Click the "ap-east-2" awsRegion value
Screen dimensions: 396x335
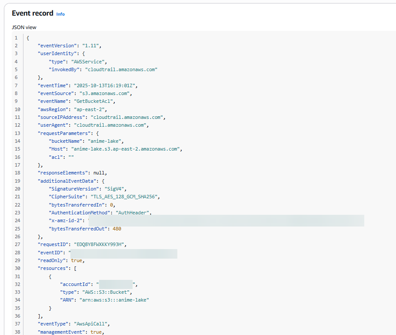[x=91, y=109]
